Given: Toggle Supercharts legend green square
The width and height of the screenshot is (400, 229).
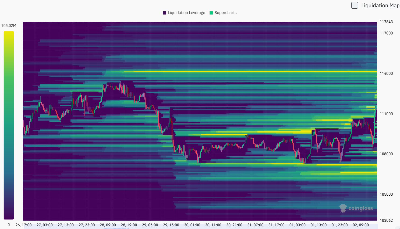Looking at the screenshot, I should pos(211,13).
